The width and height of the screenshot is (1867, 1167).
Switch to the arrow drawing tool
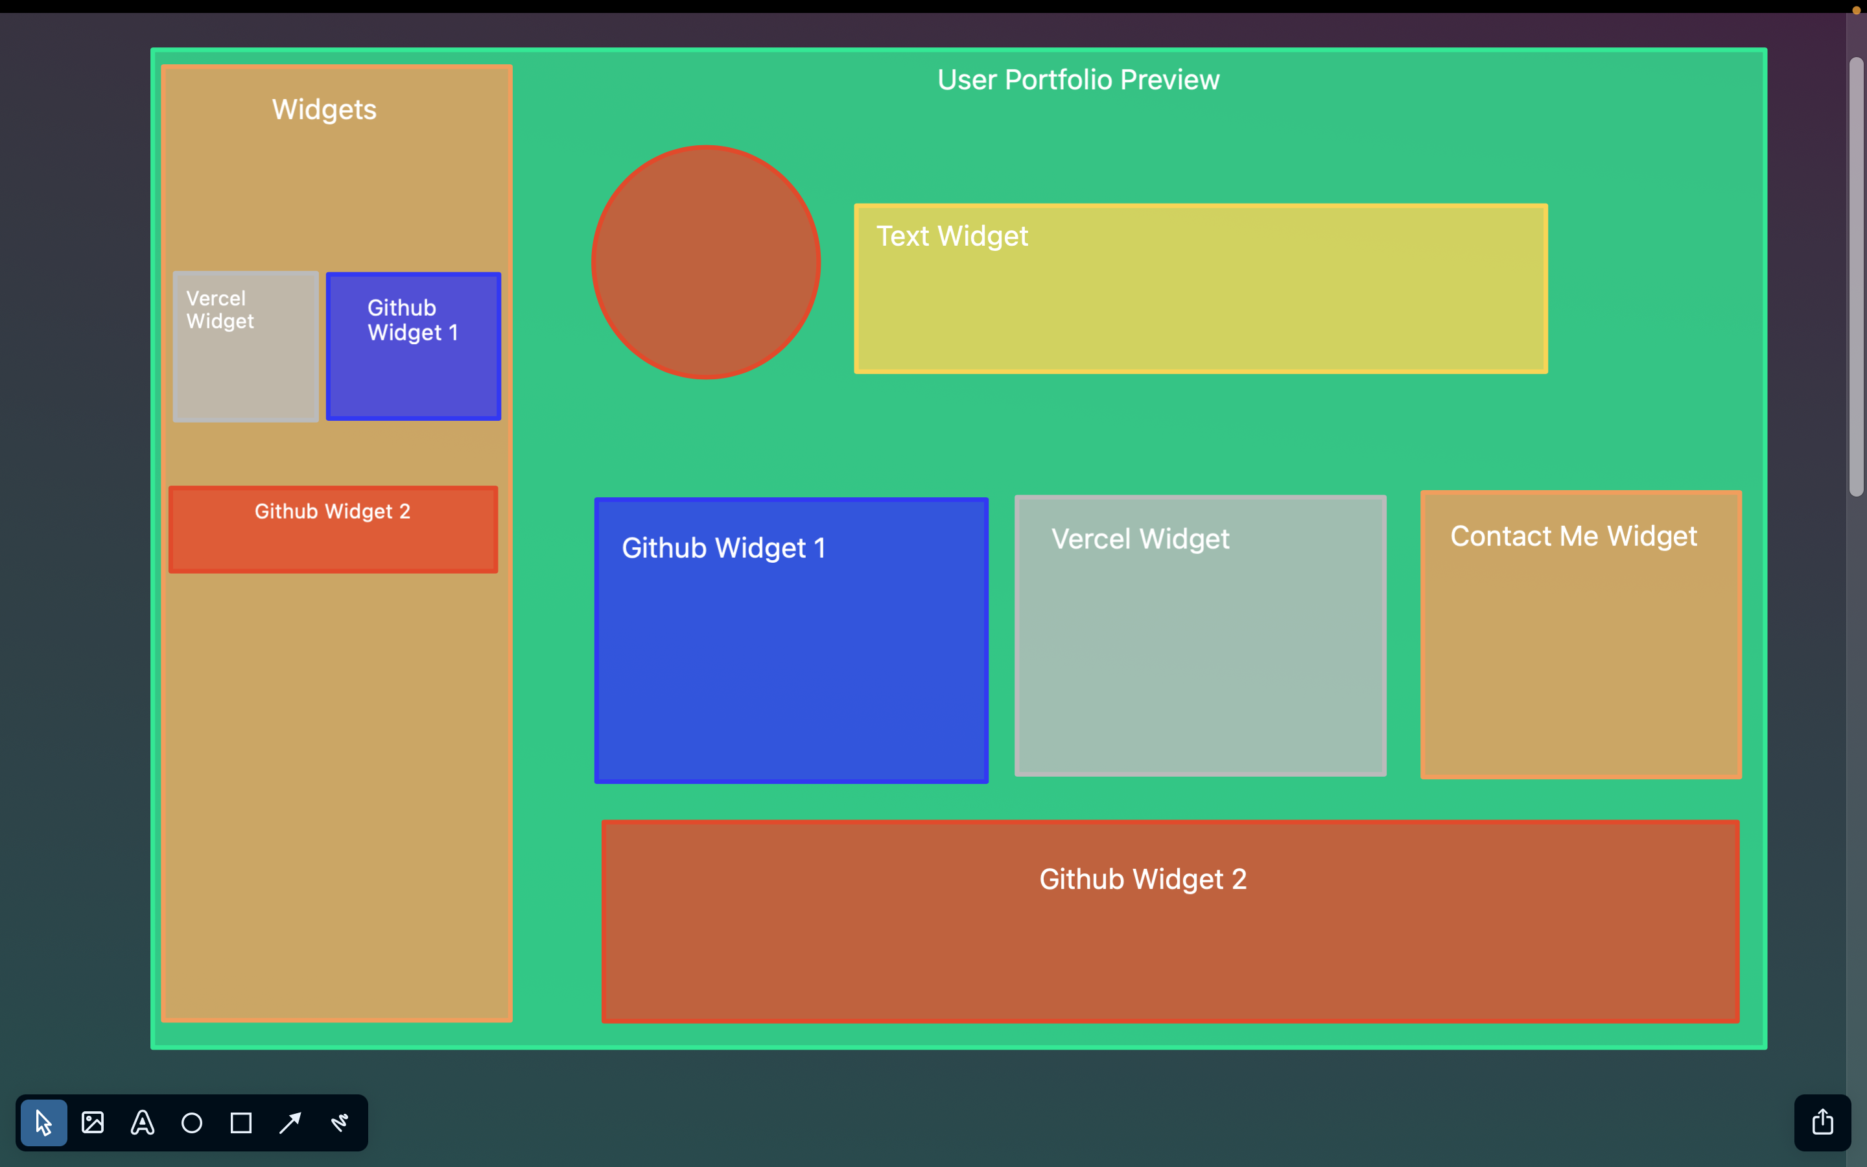point(290,1122)
